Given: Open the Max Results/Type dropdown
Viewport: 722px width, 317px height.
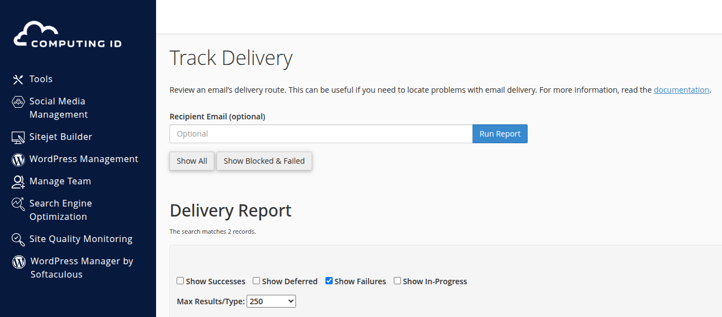Looking at the screenshot, I should pos(272,301).
